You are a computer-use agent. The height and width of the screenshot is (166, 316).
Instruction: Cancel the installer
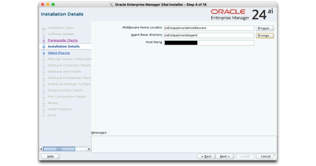tap(265, 156)
